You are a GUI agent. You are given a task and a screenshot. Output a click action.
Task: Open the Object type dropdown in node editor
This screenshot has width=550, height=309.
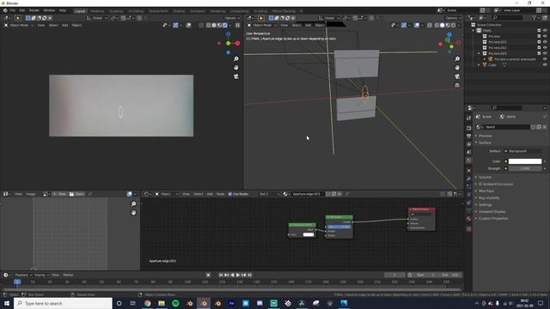click(167, 194)
